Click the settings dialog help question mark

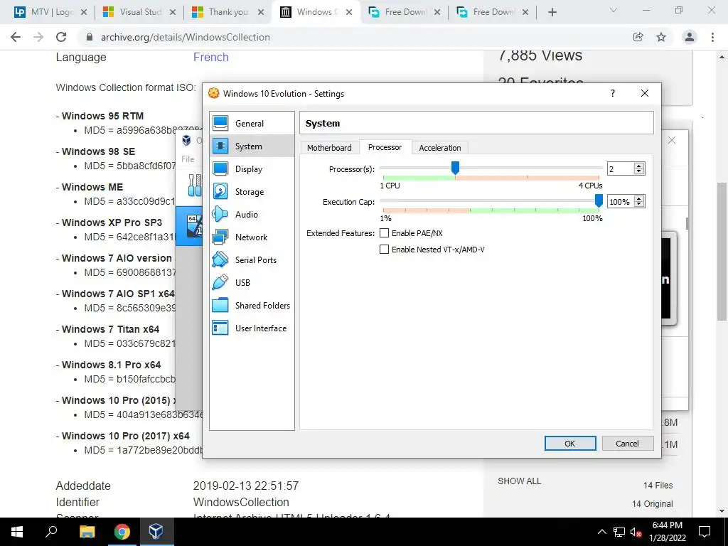click(612, 93)
